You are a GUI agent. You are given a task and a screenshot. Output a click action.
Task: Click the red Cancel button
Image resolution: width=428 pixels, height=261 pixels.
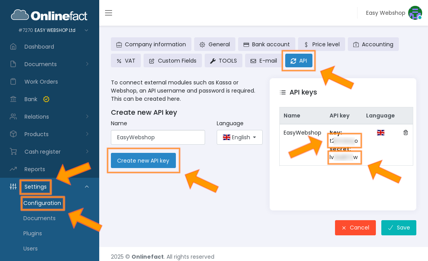pyautogui.click(x=355, y=228)
